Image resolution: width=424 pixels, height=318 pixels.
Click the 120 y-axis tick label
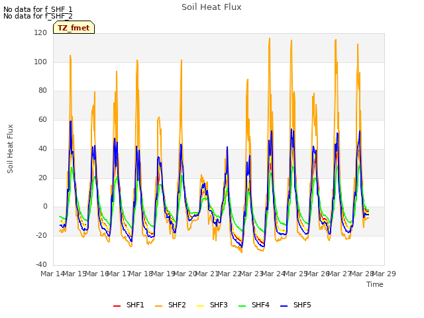(x=40, y=32)
